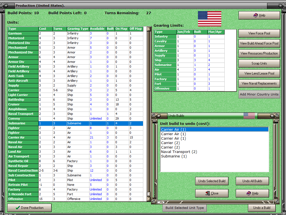This screenshot has height=215, width=286.
Task: Close the Production window with X
Action: [281, 6]
